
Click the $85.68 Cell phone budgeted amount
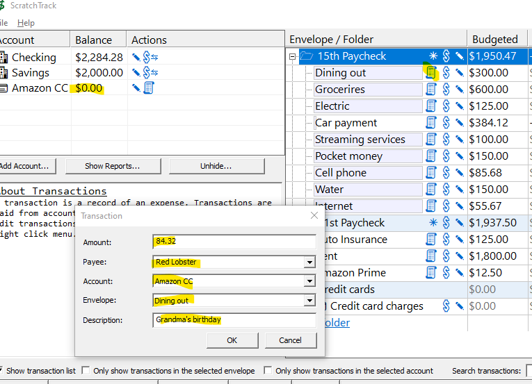click(485, 172)
